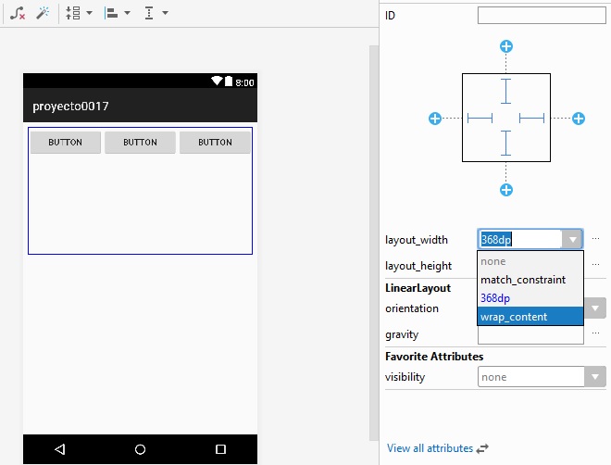Click the View all attributes link
The height and width of the screenshot is (465, 611).
point(430,448)
